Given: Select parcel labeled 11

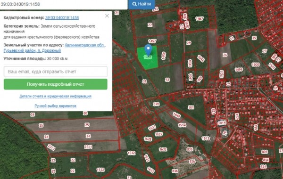Looking at the screenshot, I should click(x=232, y=38).
